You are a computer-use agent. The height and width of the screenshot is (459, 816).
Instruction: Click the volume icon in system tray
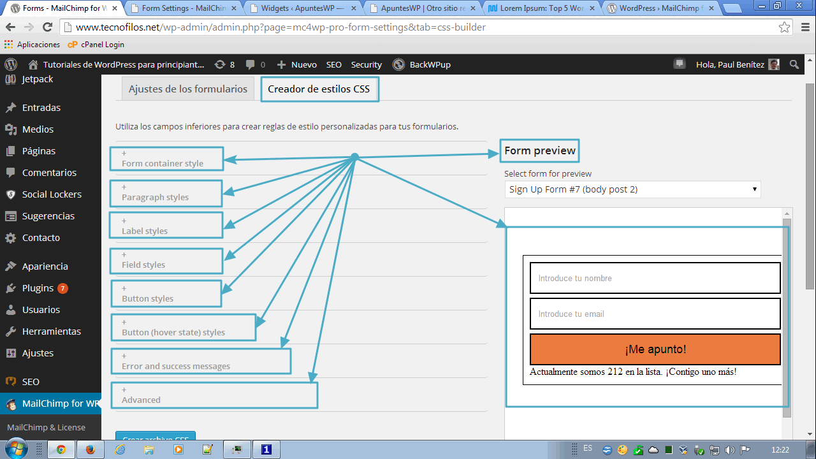click(x=730, y=449)
